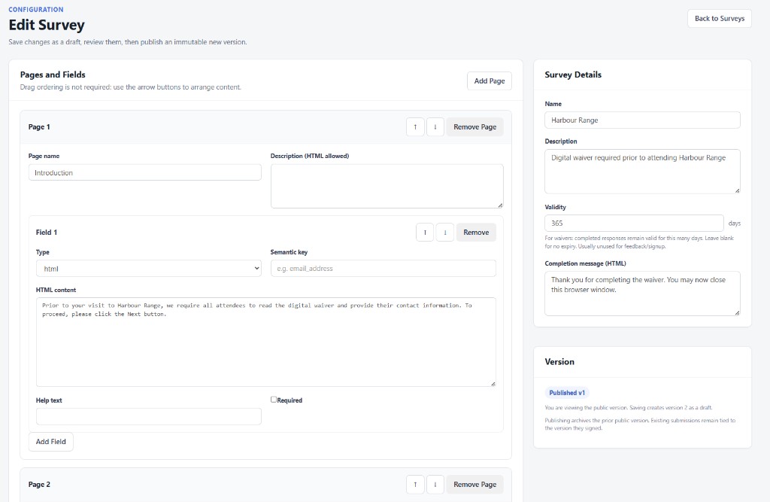This screenshot has width=770, height=502.
Task: Click inside the HTML content textarea
Action: pos(265,342)
